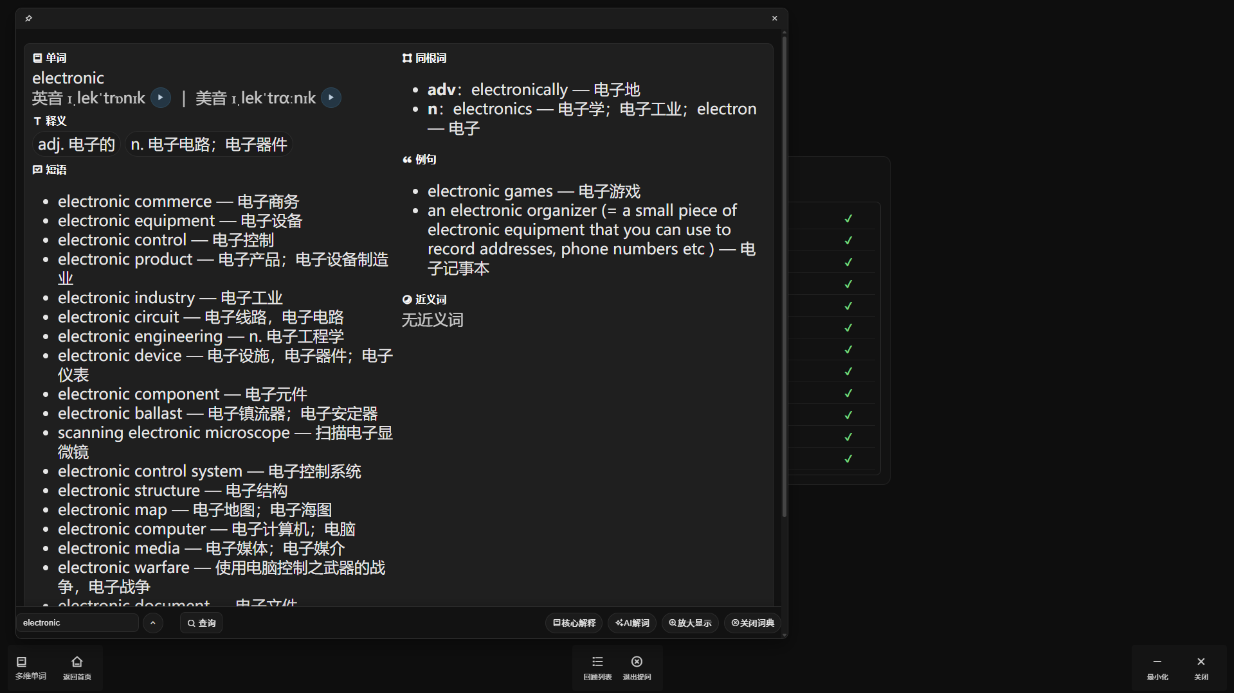The height and width of the screenshot is (693, 1234).
Task: Close the dictionary popup with top X
Action: 774,19
